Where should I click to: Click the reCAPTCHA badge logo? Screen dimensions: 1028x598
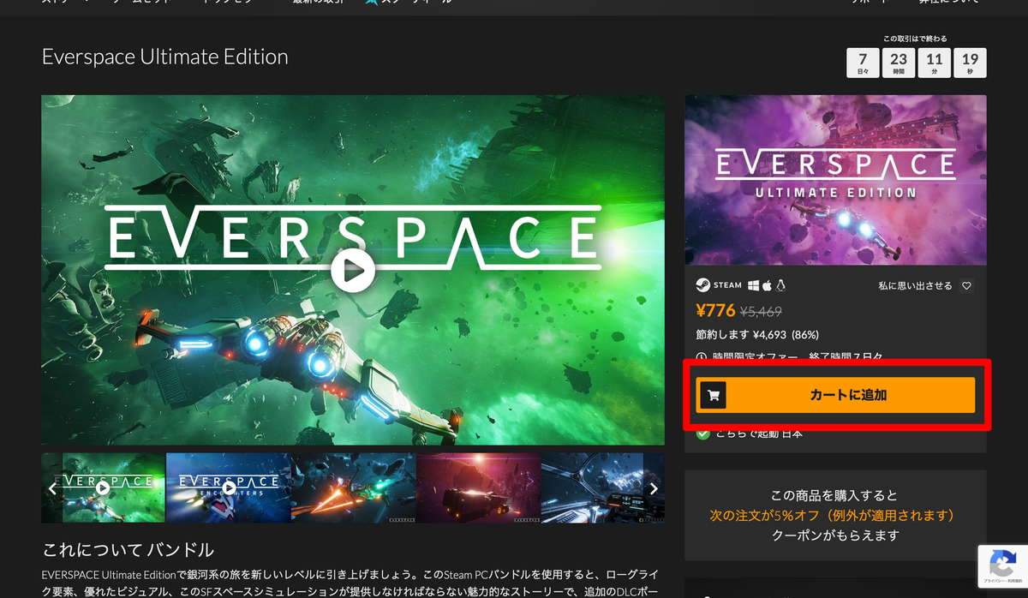pos(1002,564)
